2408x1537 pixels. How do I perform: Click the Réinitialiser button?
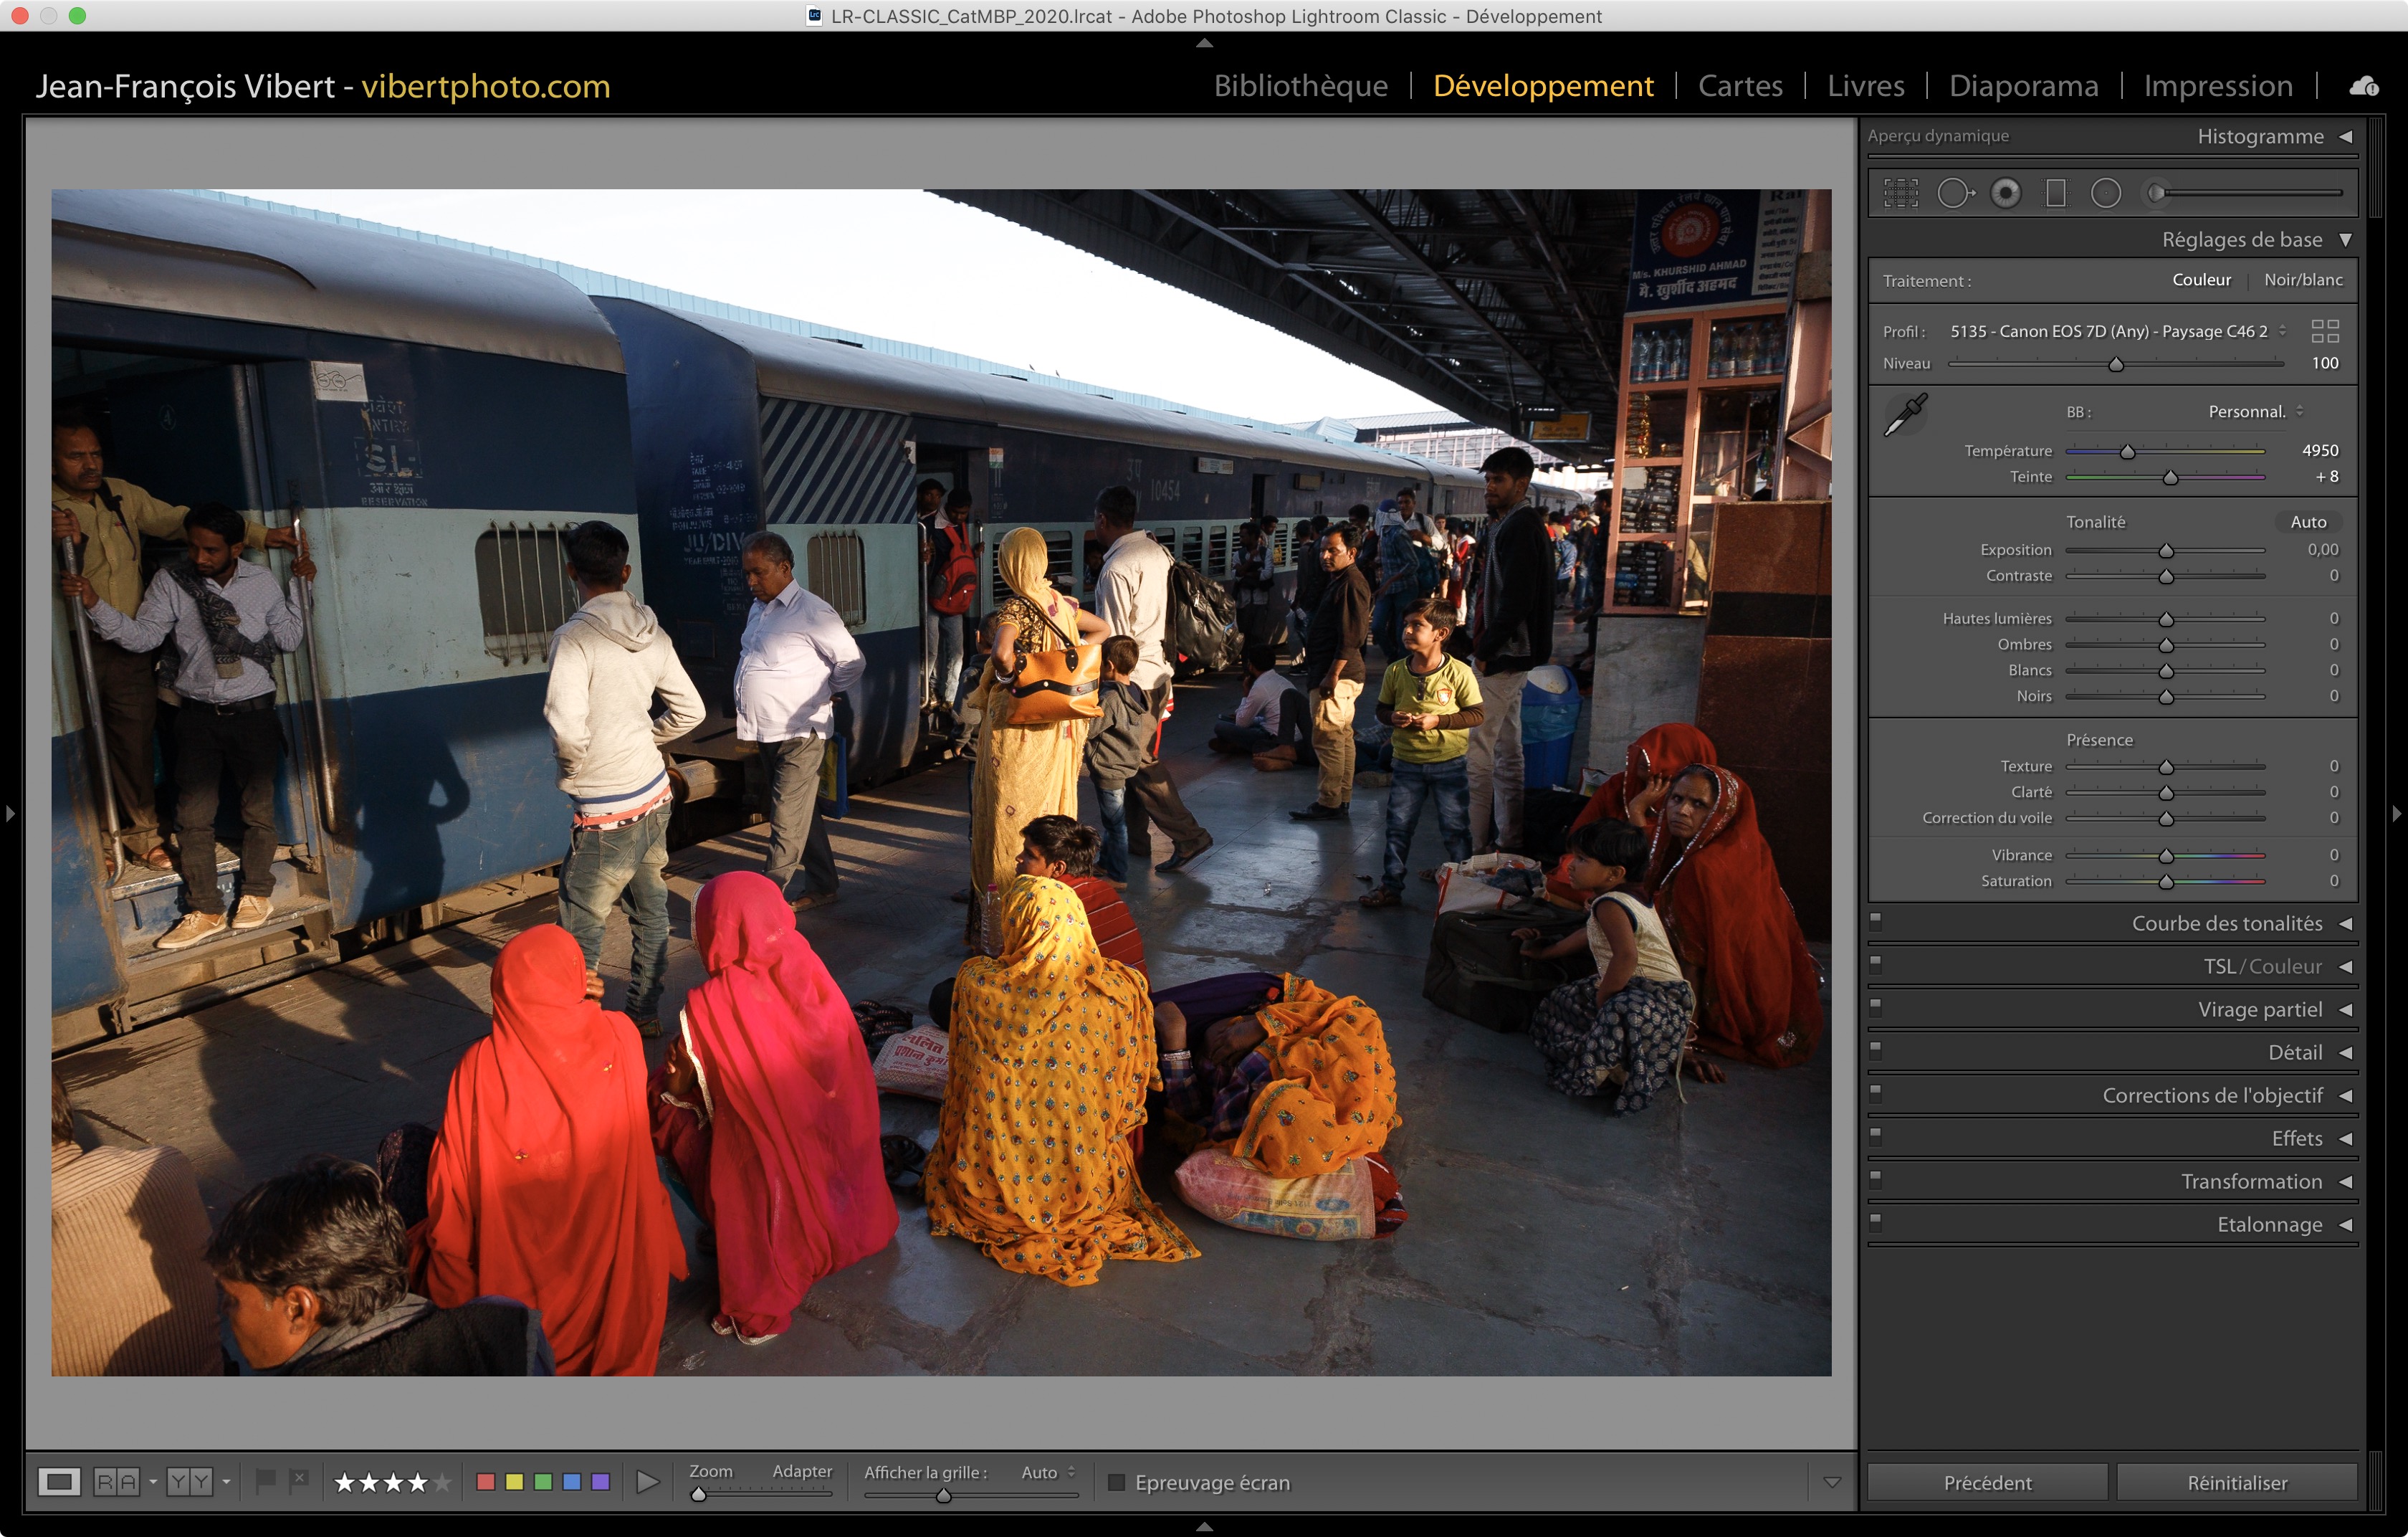pyautogui.click(x=2236, y=1482)
